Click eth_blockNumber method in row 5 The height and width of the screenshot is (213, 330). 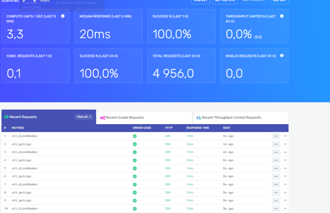click(x=25, y=168)
